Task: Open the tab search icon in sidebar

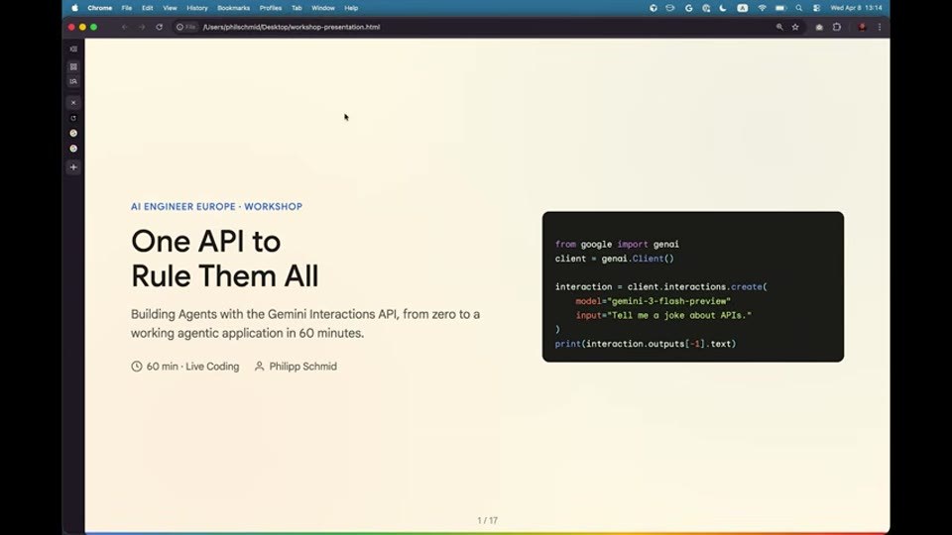Action: coord(73,81)
